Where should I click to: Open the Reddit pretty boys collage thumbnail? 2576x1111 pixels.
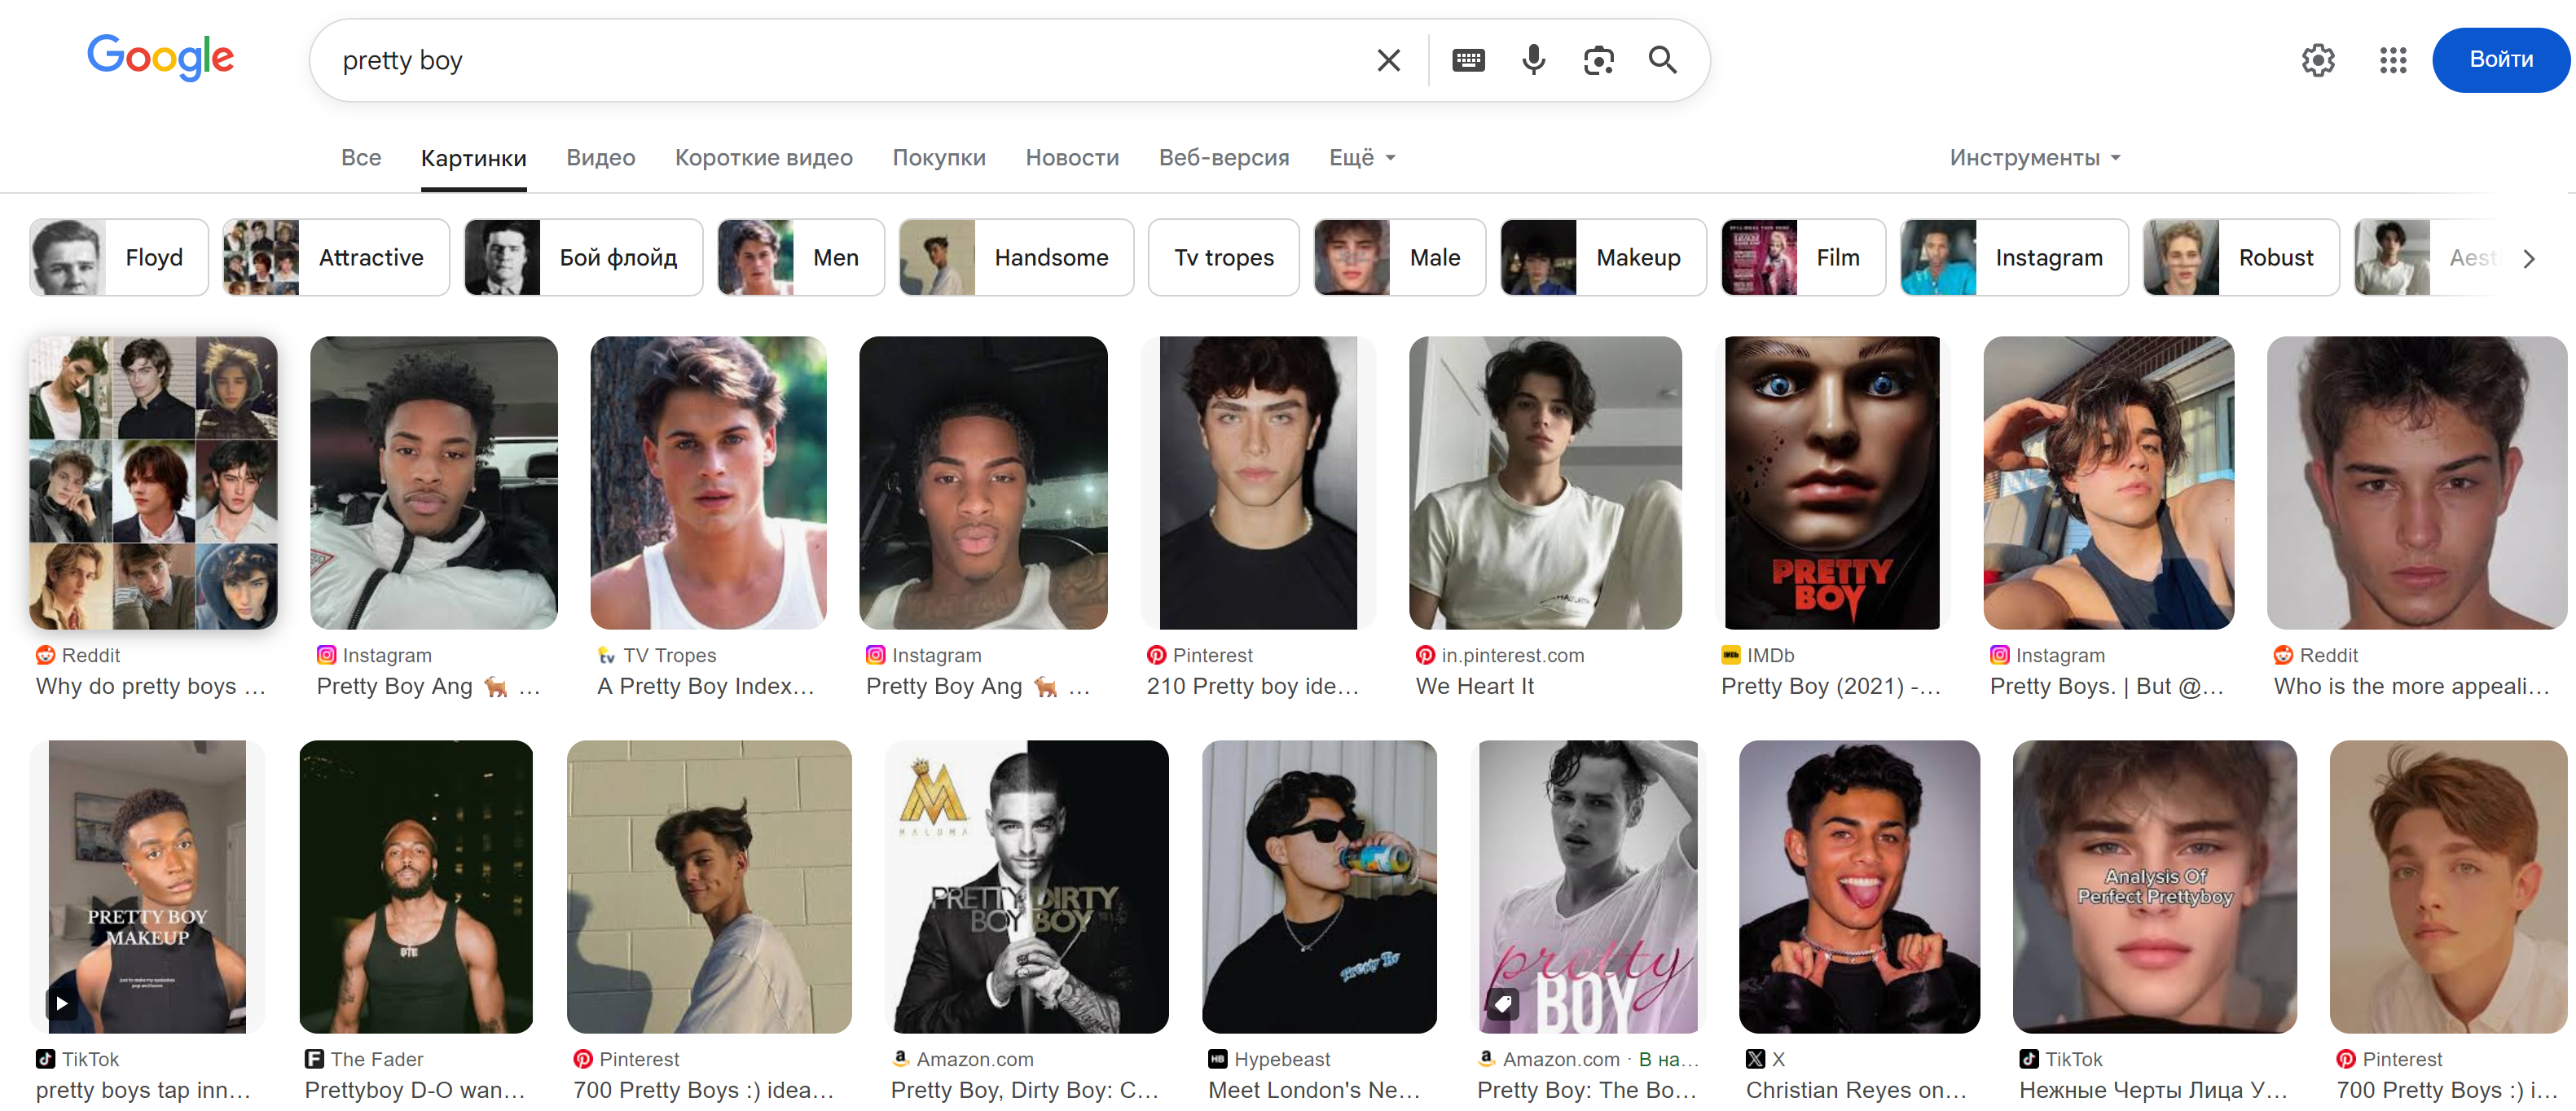(153, 482)
